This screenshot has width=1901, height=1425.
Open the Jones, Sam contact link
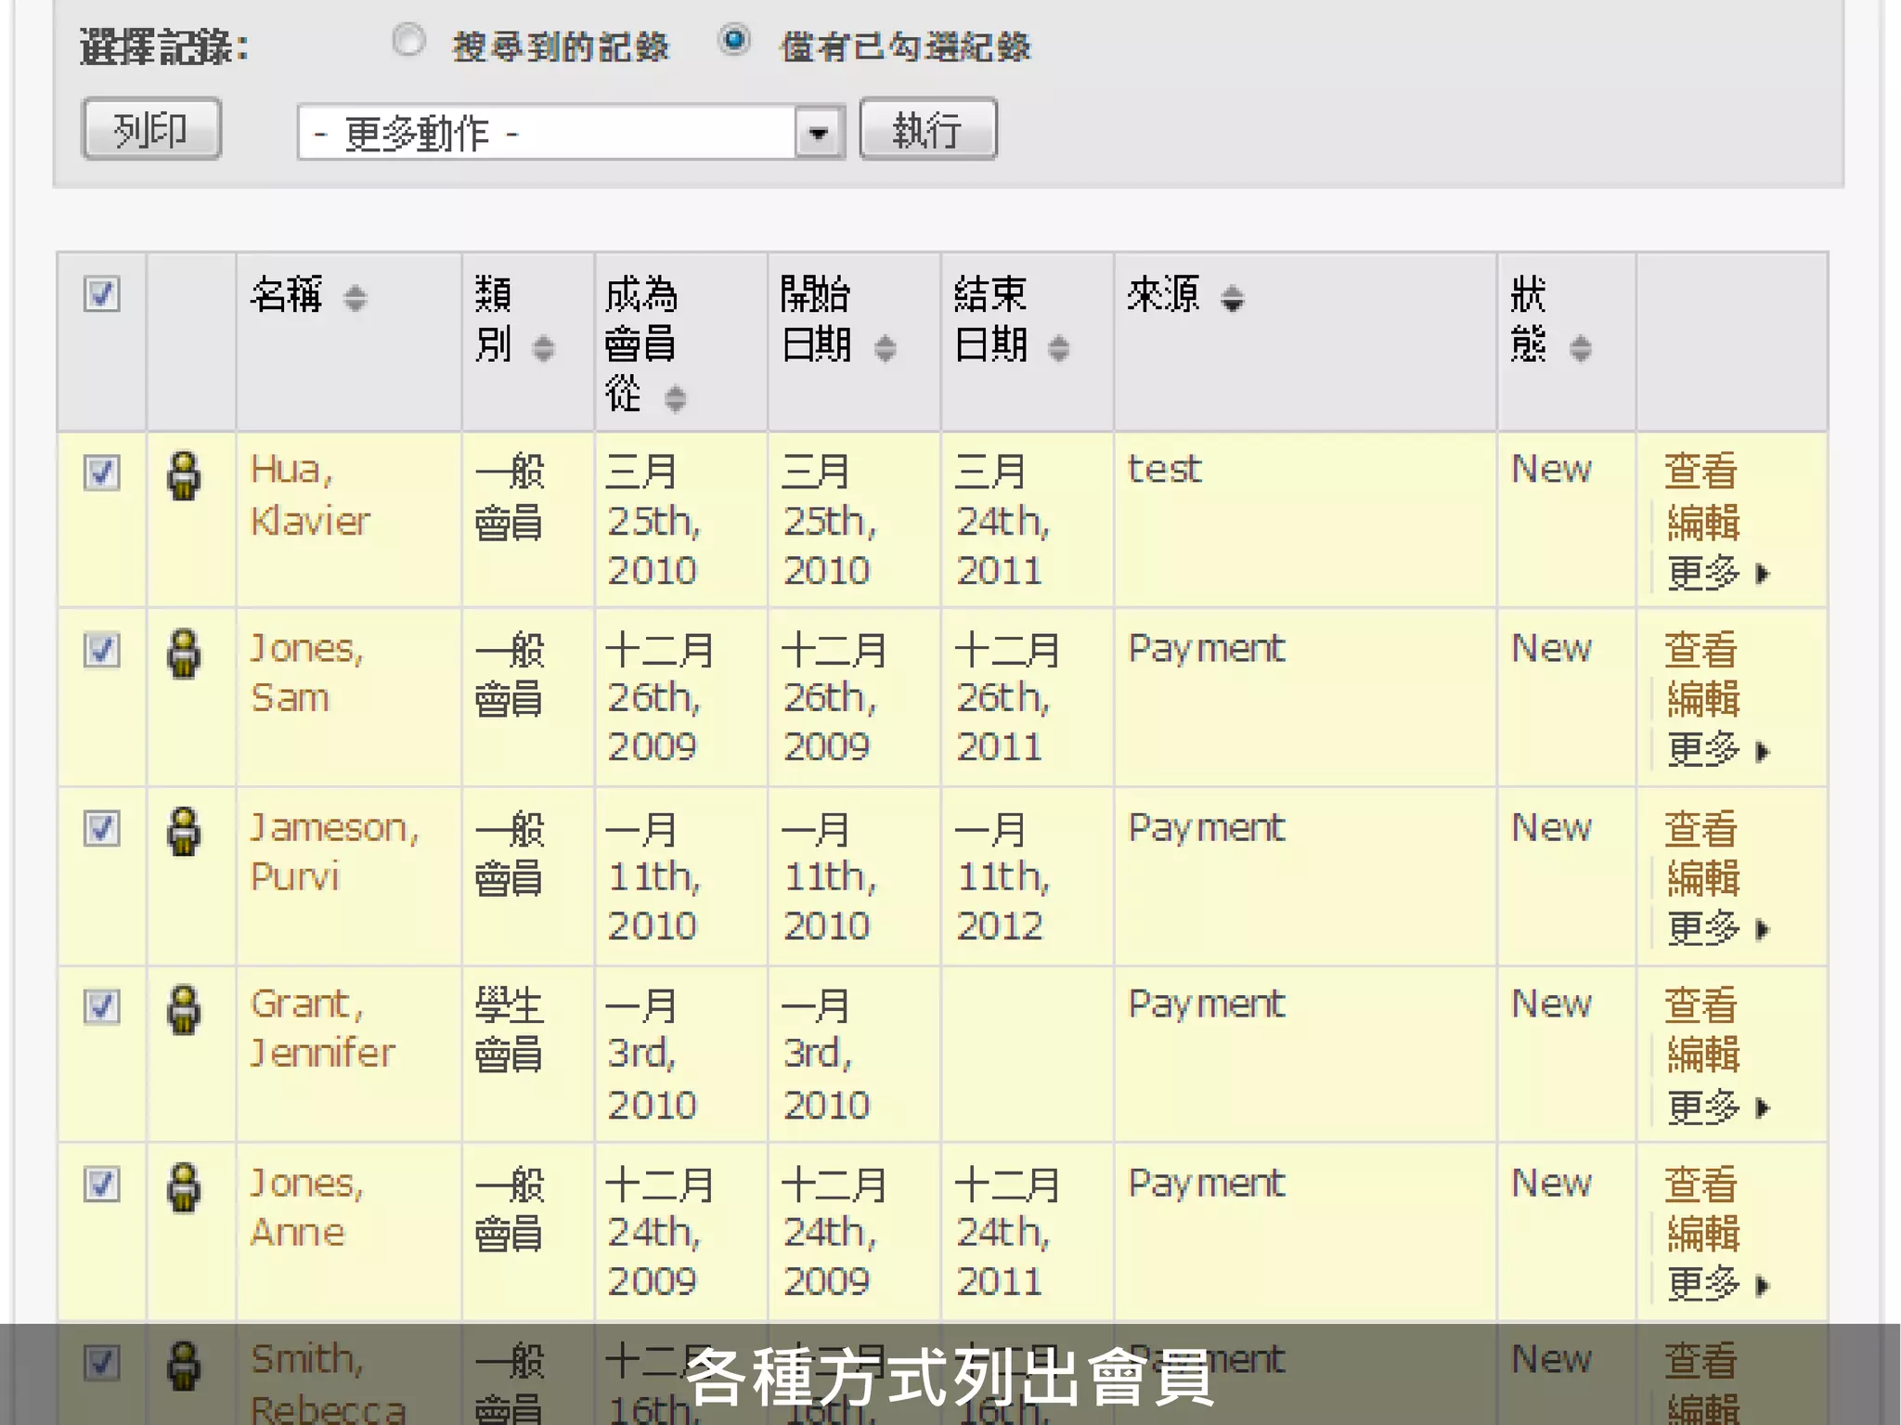click(306, 673)
